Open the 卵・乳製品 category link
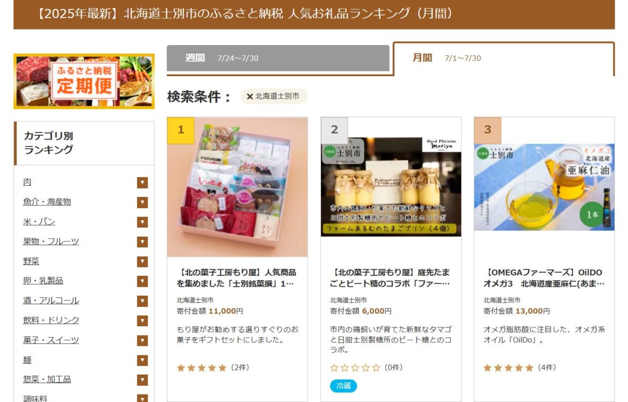 (x=43, y=281)
